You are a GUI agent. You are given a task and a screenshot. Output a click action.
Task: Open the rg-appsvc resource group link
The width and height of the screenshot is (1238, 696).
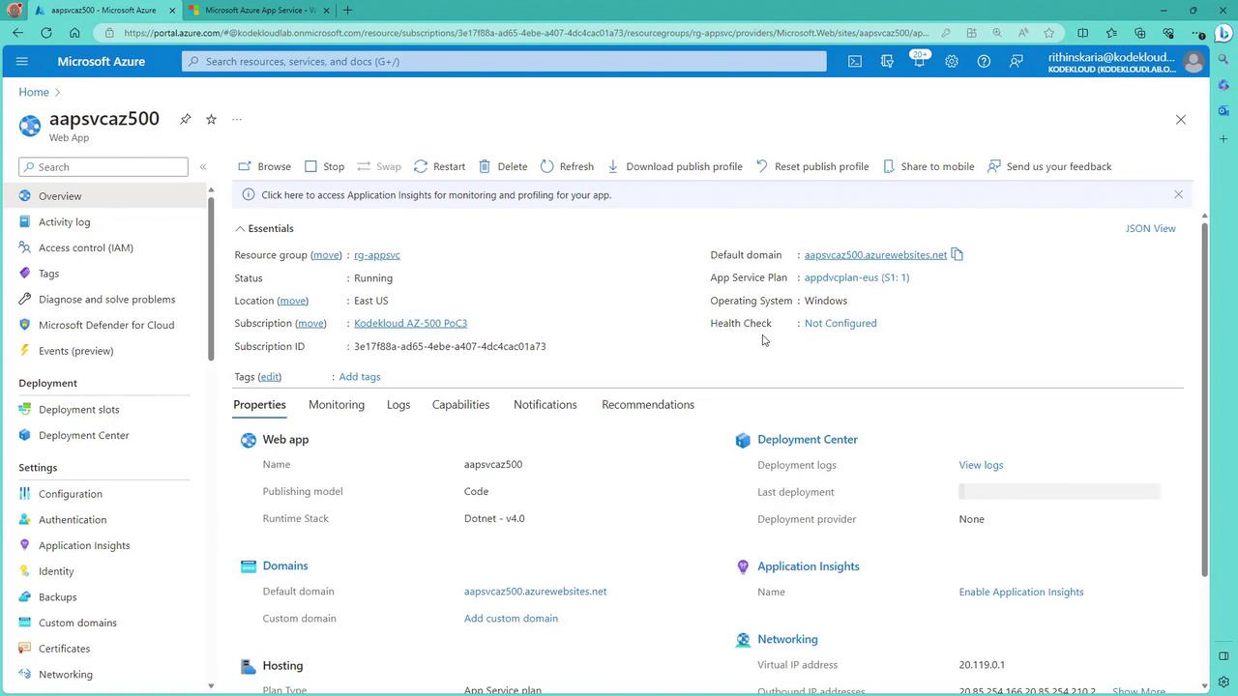(377, 255)
